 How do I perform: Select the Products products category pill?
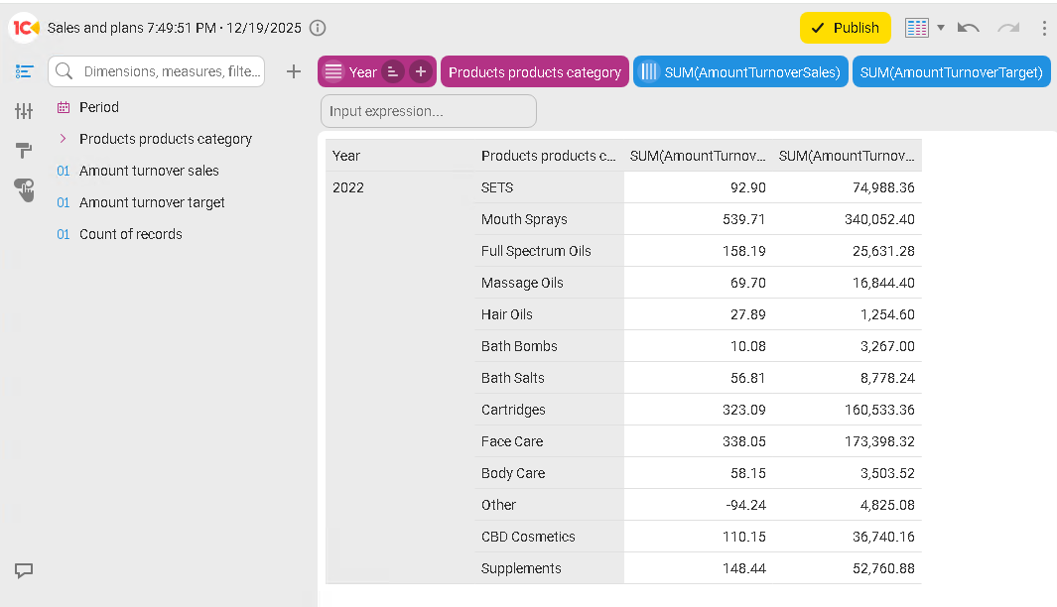pyautogui.click(x=535, y=71)
